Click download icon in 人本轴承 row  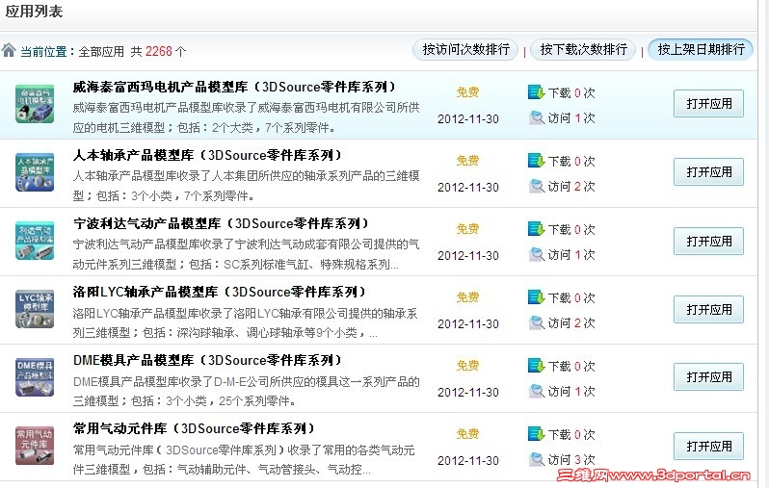tap(537, 161)
